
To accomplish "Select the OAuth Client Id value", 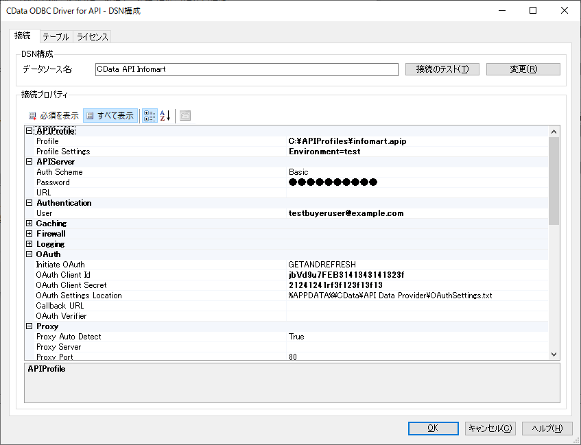I will coord(346,275).
